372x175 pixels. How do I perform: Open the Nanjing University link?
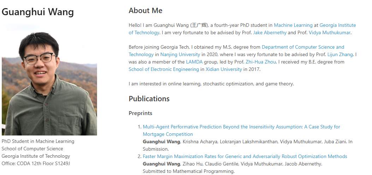point(180,55)
